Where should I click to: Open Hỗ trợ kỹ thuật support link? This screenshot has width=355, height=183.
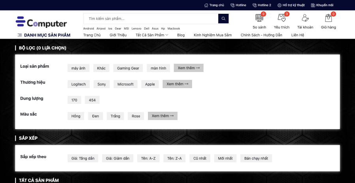[291, 5]
